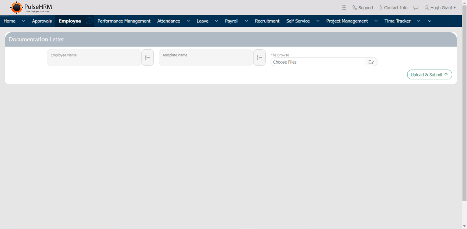Go to Approvals menu
The width and height of the screenshot is (467, 229).
click(42, 21)
